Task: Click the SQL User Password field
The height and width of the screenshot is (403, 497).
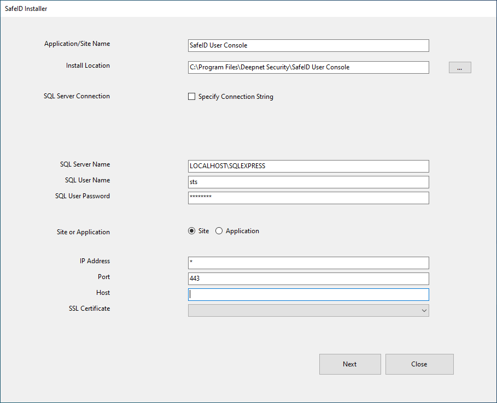Action: coord(308,198)
